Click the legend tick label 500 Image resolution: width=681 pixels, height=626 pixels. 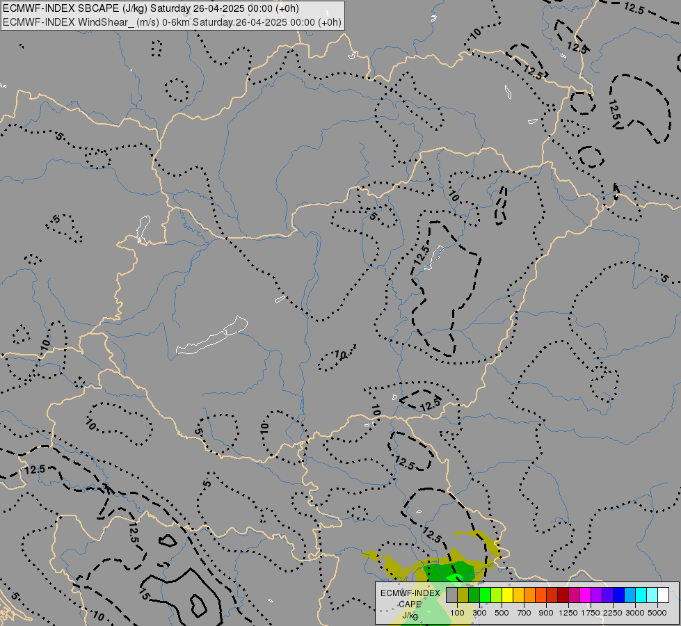tap(502, 613)
